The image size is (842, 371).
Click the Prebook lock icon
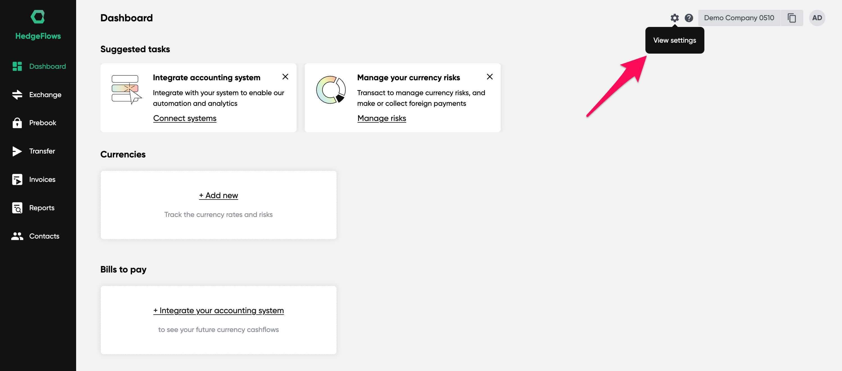[17, 123]
